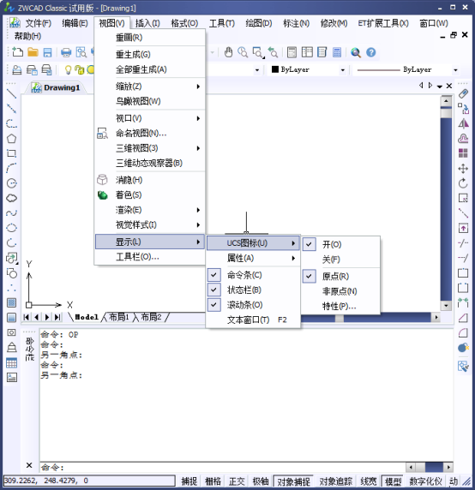Toggle 滚动条(O) scrollbar visibility
The height and width of the screenshot is (490, 475).
click(x=253, y=305)
